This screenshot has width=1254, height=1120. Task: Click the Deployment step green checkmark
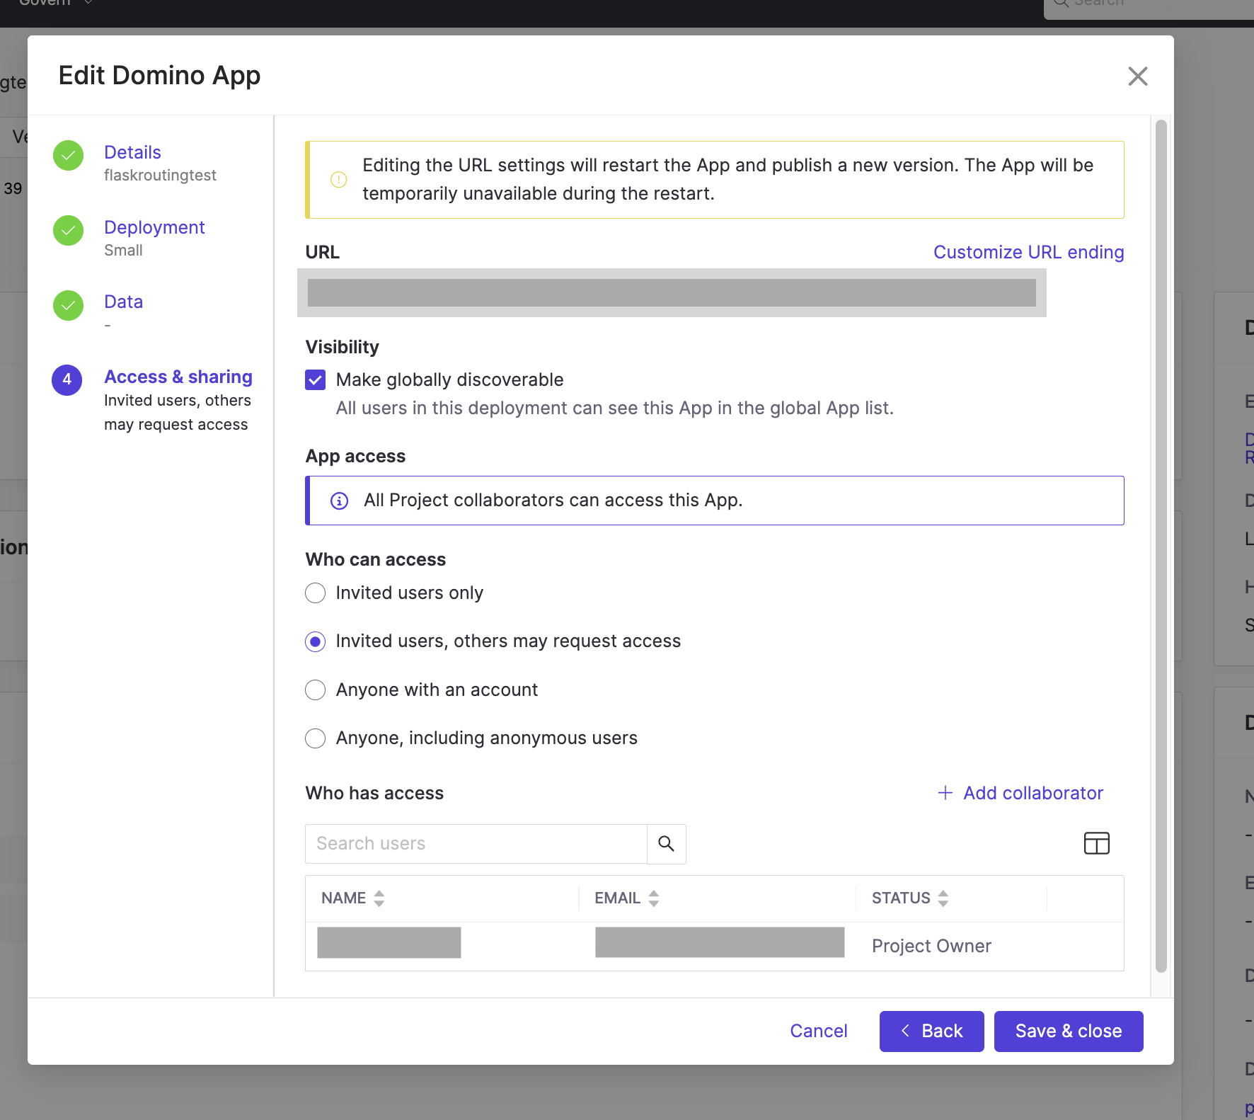pos(69,231)
